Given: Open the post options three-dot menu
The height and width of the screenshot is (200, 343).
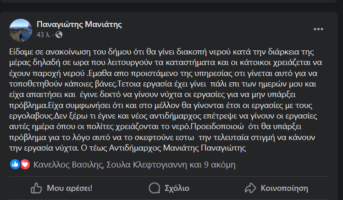Looking at the screenshot, I should coord(318,29).
